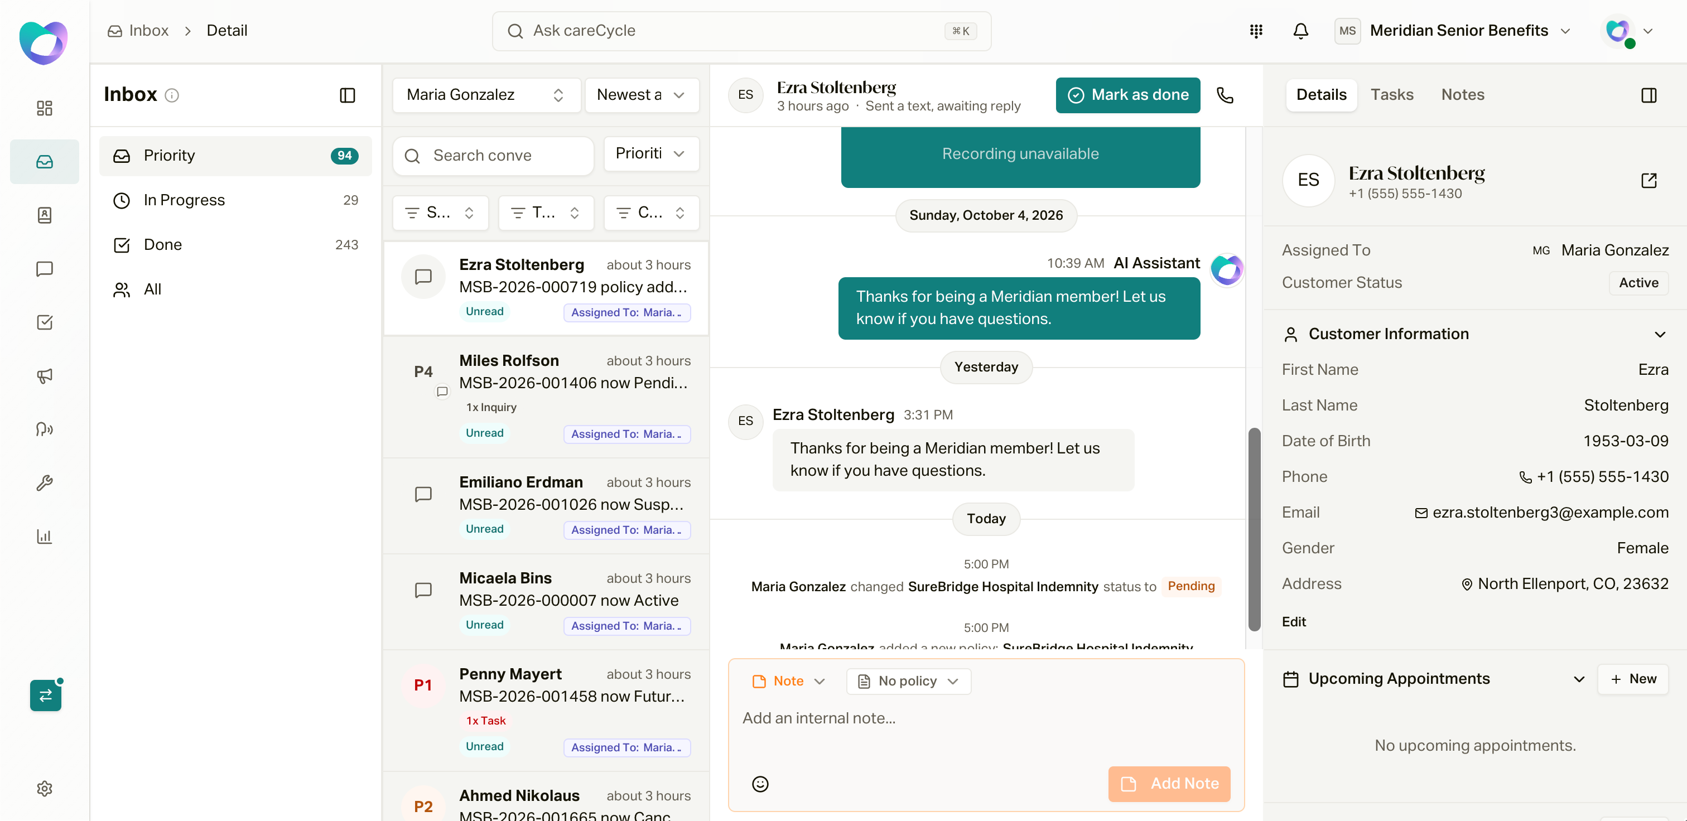This screenshot has width=1687, height=821.
Task: Click the phone icon beside +1 (555) 555-1430
Action: (x=1525, y=477)
